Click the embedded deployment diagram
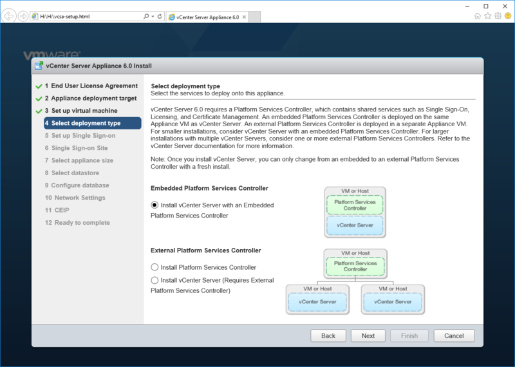Image resolution: width=515 pixels, height=367 pixels. (x=355, y=212)
